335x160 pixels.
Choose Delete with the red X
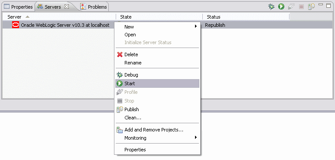pyautogui.click(x=157, y=54)
